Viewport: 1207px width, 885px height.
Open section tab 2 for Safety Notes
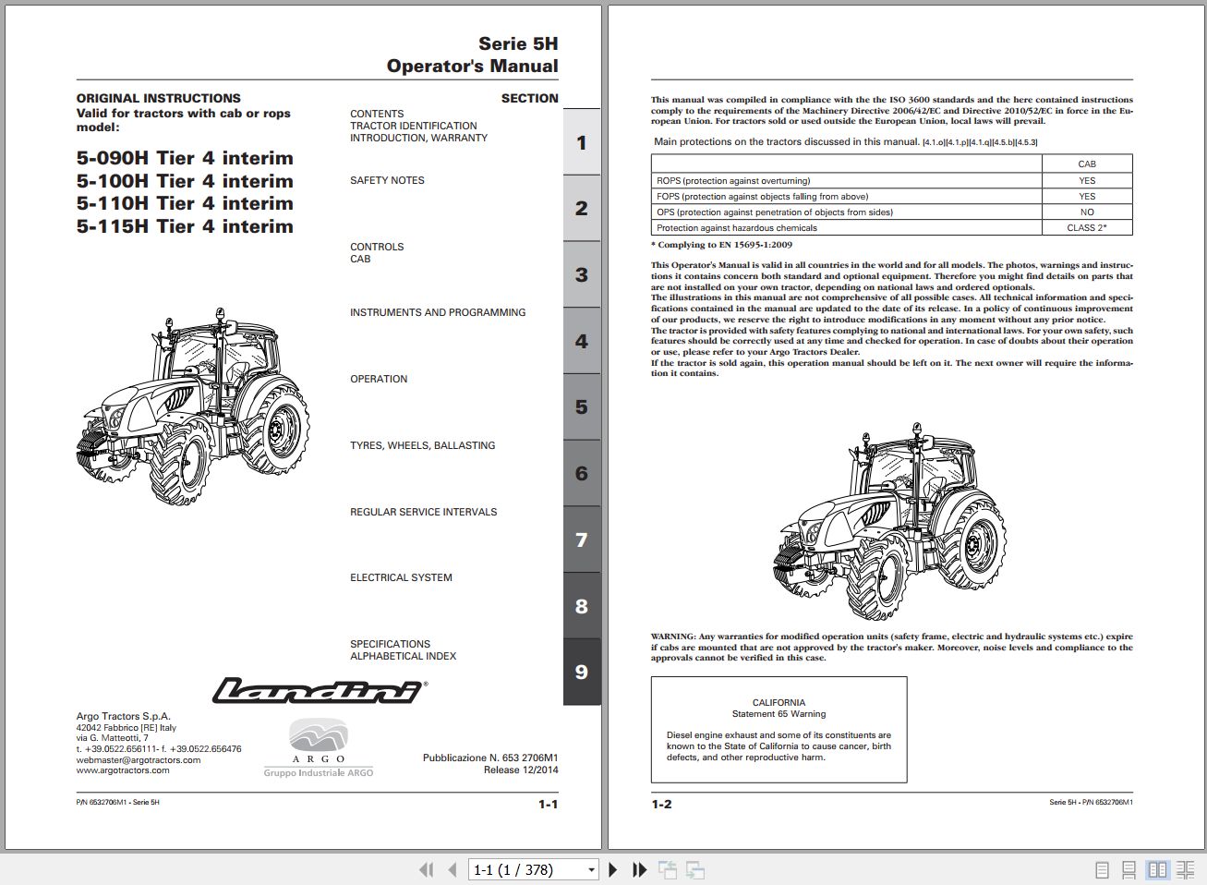(582, 209)
